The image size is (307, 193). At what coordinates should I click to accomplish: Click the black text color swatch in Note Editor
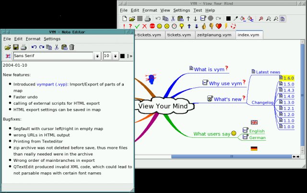pos(122,56)
